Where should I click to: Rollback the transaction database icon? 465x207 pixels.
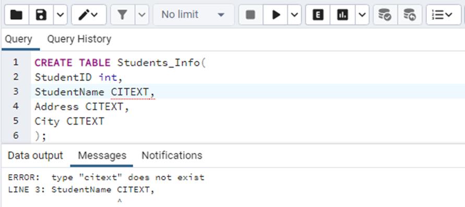click(410, 15)
